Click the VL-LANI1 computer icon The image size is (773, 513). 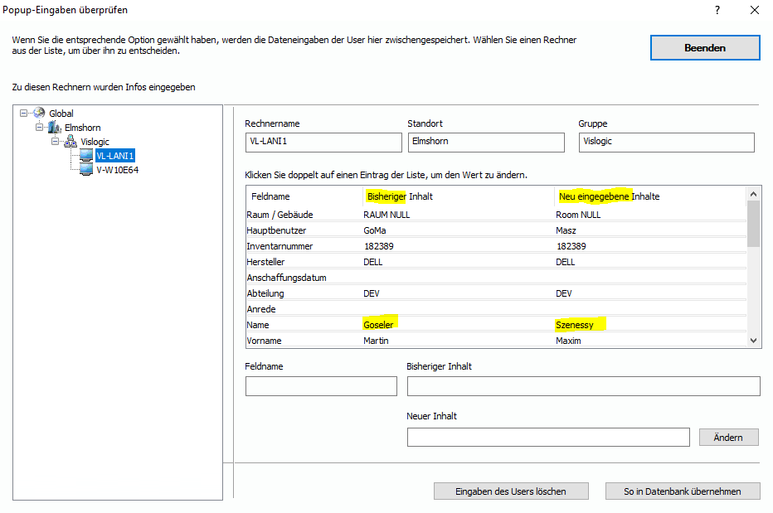[x=86, y=156]
